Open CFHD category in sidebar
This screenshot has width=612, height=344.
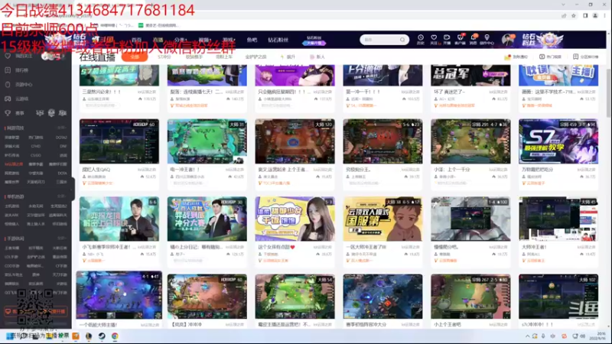(x=36, y=146)
